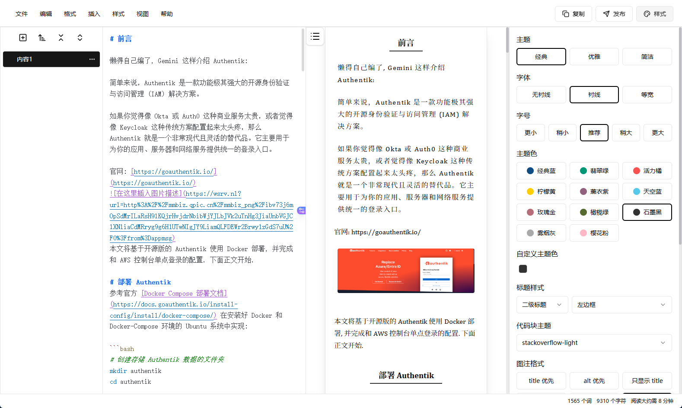This screenshot has height=408, width=682.
Task: Select the title 优先 caption format
Action: pyautogui.click(x=541, y=381)
